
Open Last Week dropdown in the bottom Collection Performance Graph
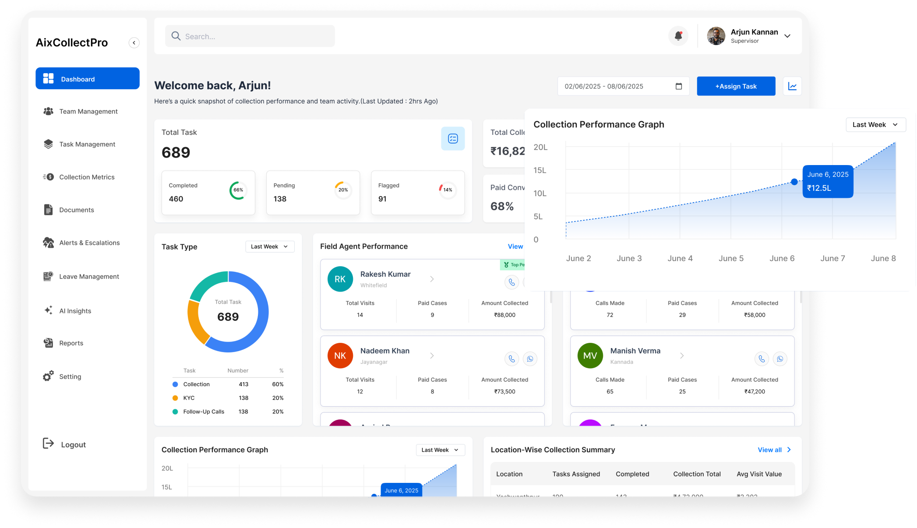pos(441,450)
